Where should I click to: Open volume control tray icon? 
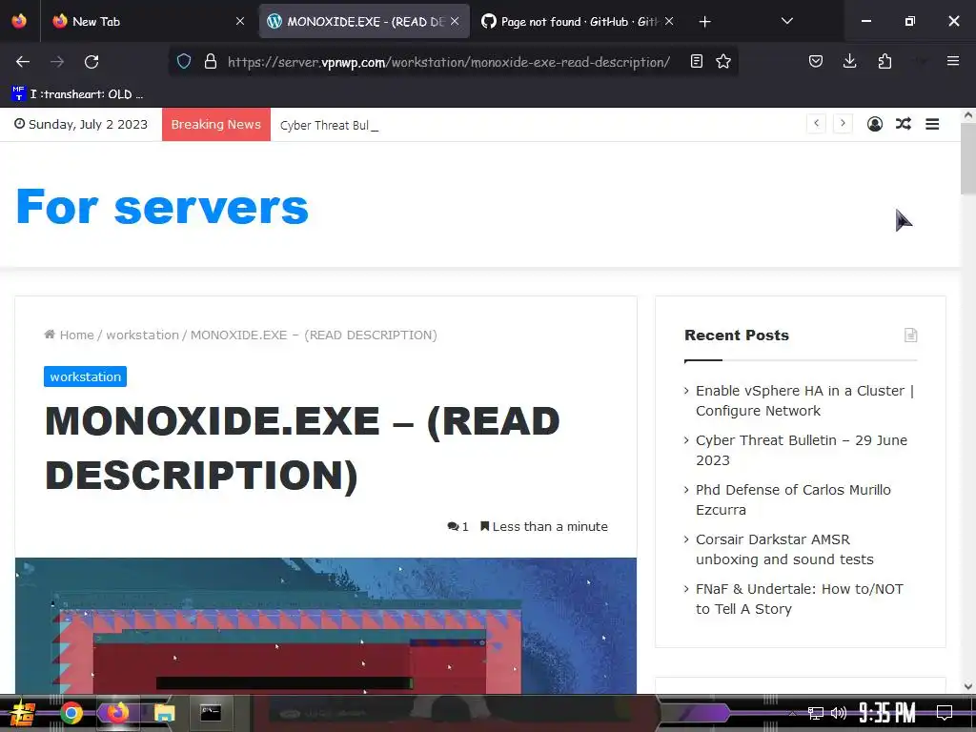[x=839, y=713]
